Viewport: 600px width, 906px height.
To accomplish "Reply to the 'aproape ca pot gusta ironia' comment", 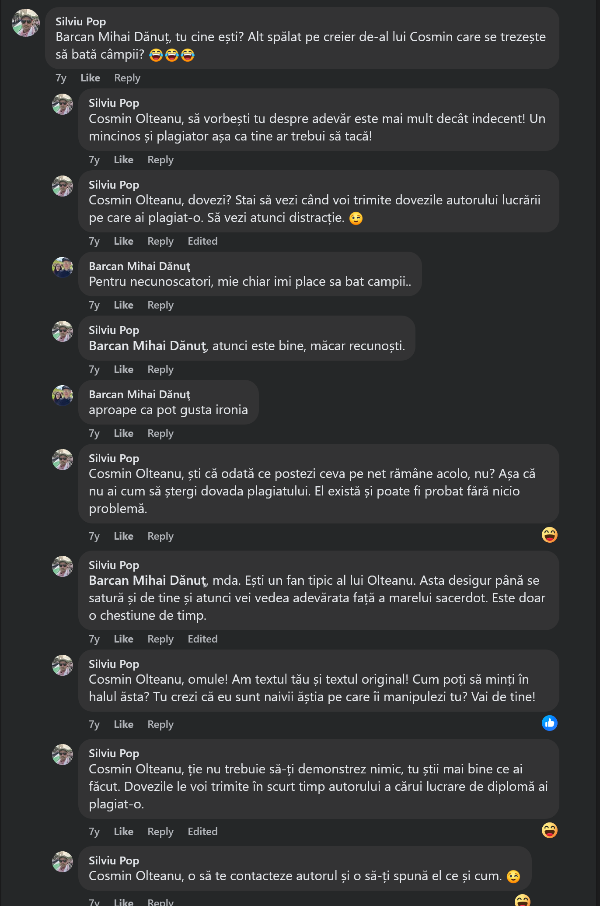I will tap(160, 433).
